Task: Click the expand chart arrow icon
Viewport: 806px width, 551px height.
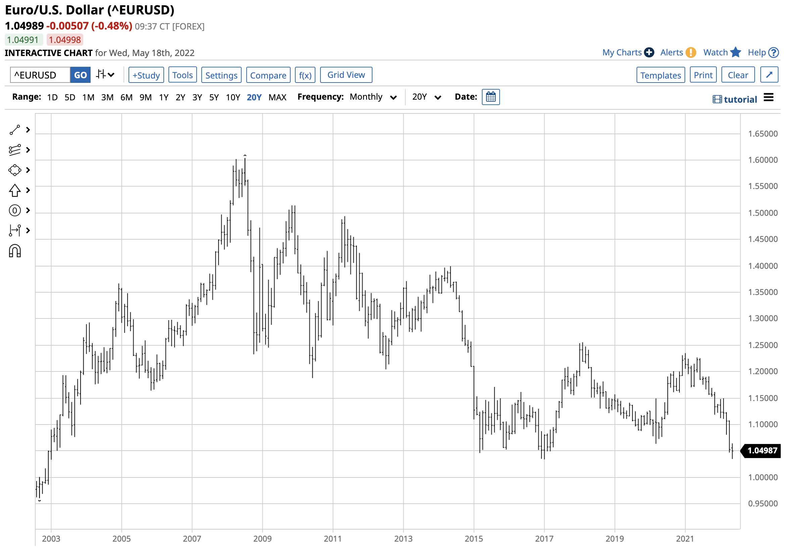Action: pyautogui.click(x=769, y=75)
